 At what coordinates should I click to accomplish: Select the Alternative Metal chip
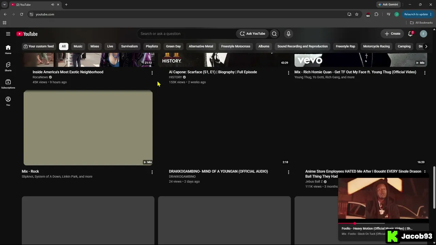point(201,46)
